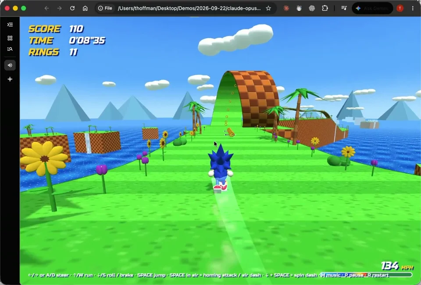Focus the address bar file path
The width and height of the screenshot is (421, 285).
pyautogui.click(x=189, y=8)
